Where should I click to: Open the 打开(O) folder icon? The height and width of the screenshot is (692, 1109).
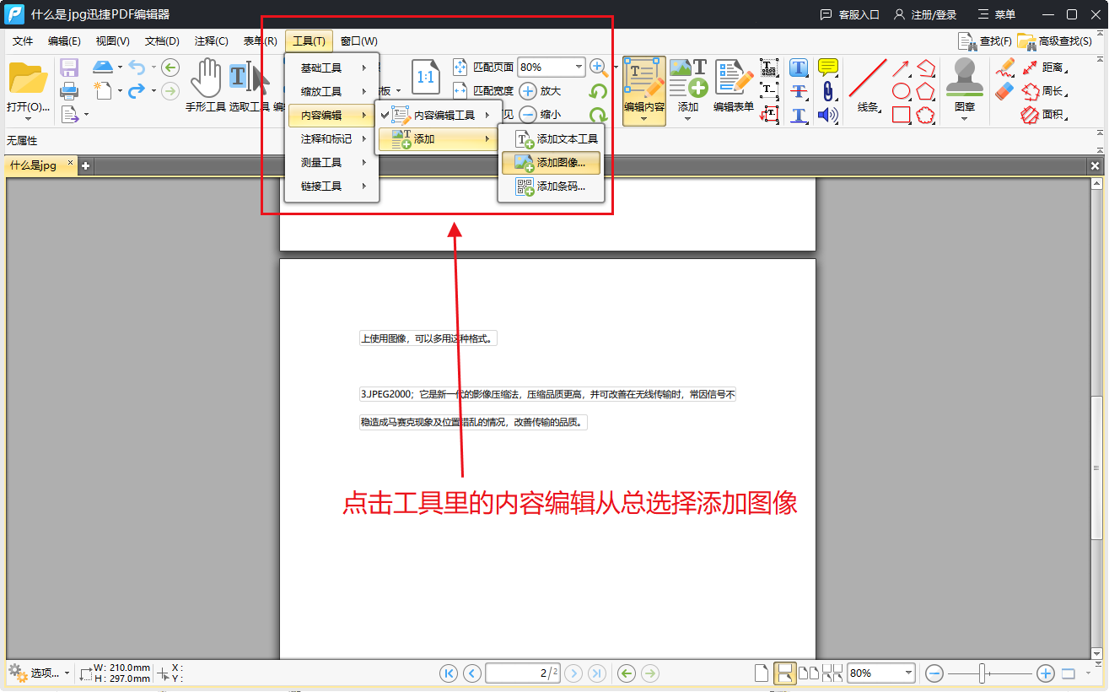point(27,78)
